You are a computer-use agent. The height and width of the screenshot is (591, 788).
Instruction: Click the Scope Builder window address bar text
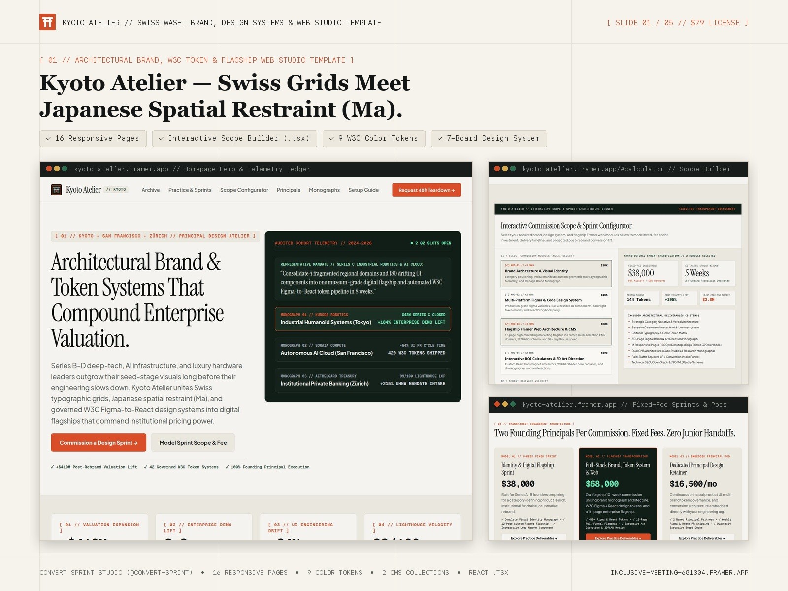tap(626, 169)
